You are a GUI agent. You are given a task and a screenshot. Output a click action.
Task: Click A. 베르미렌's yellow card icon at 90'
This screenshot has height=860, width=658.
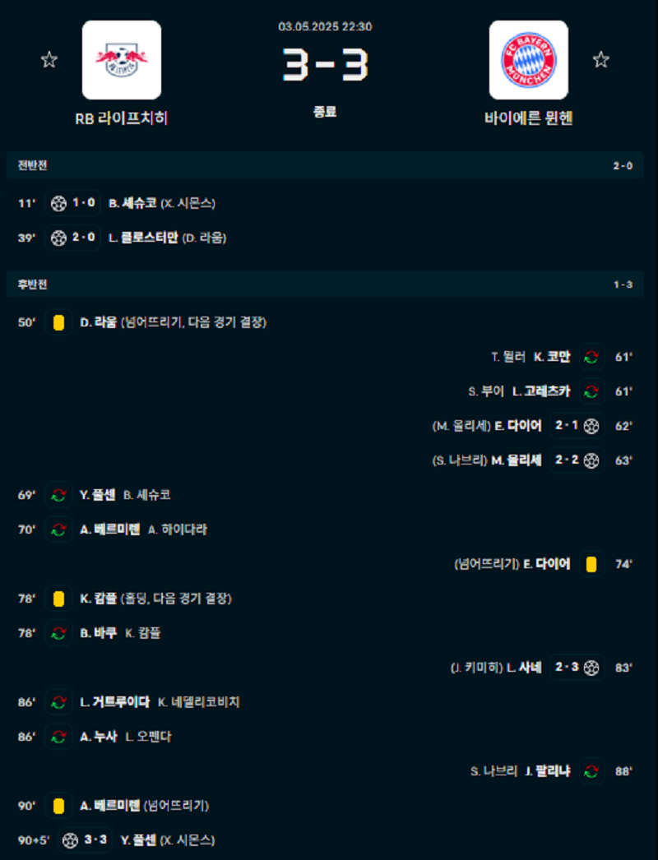pos(58,806)
